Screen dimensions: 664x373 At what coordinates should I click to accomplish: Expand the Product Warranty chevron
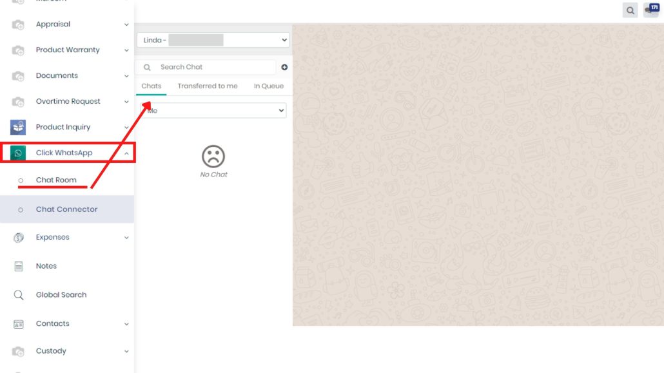tap(126, 50)
